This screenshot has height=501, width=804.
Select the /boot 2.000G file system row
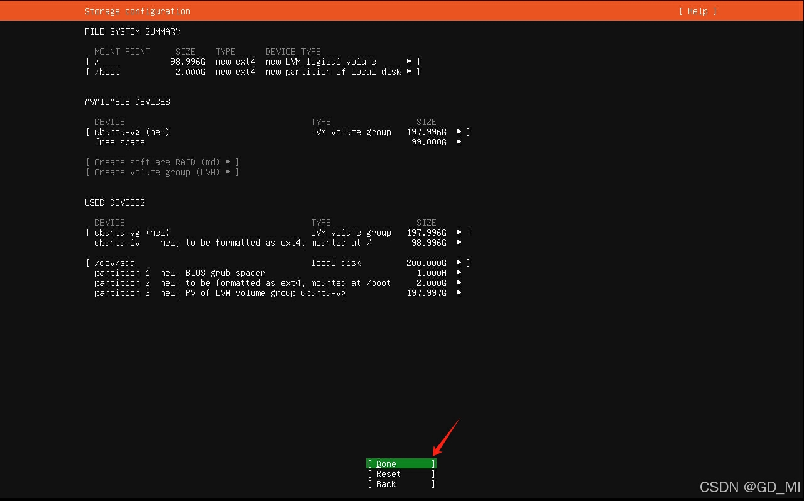point(253,72)
